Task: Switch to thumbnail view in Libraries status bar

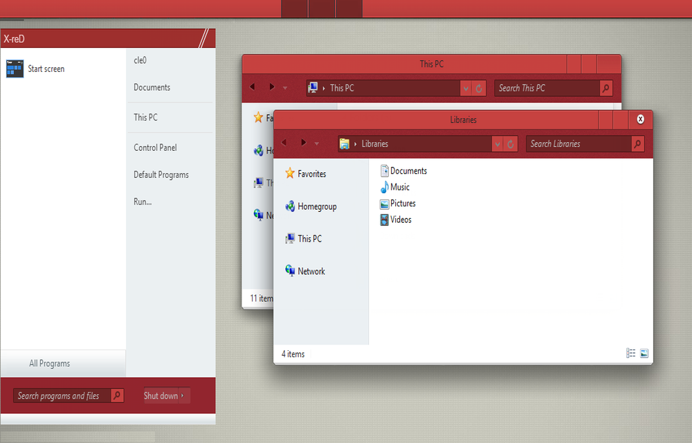Action: coord(644,353)
